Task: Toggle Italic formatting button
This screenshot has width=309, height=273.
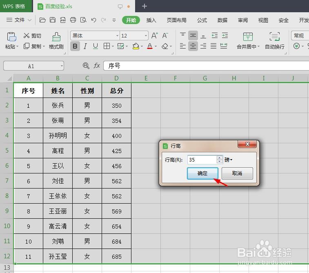Action: (x=85, y=46)
